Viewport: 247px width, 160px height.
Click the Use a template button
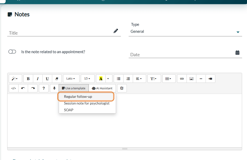74,88
